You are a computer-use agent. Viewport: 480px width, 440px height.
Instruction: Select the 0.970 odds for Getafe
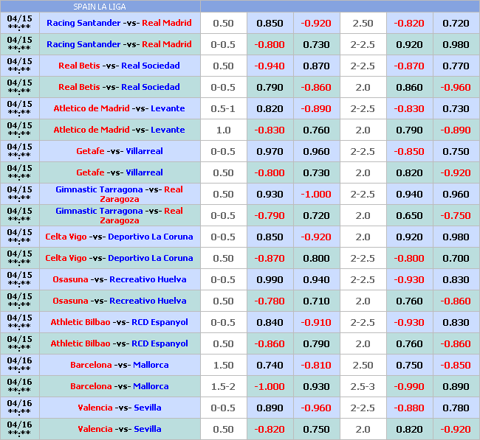click(x=270, y=151)
